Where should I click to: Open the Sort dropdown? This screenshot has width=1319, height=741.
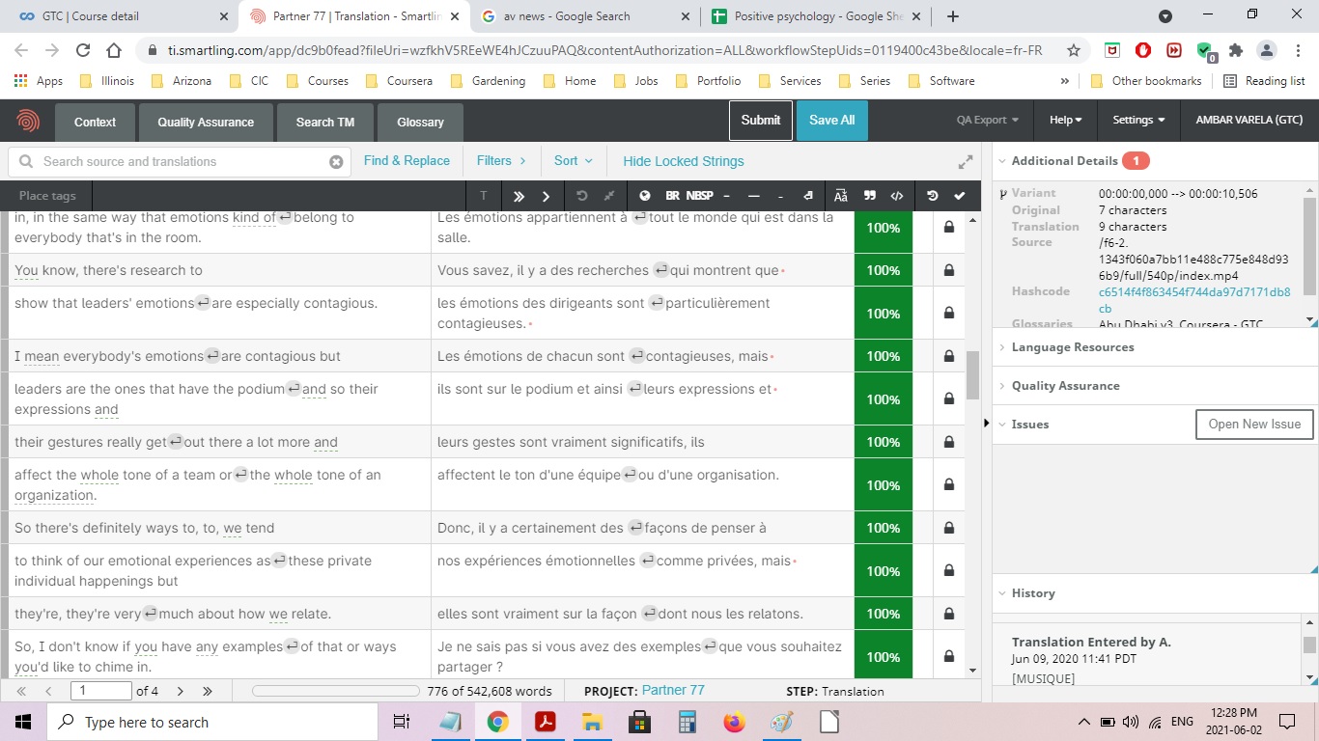[x=574, y=161]
